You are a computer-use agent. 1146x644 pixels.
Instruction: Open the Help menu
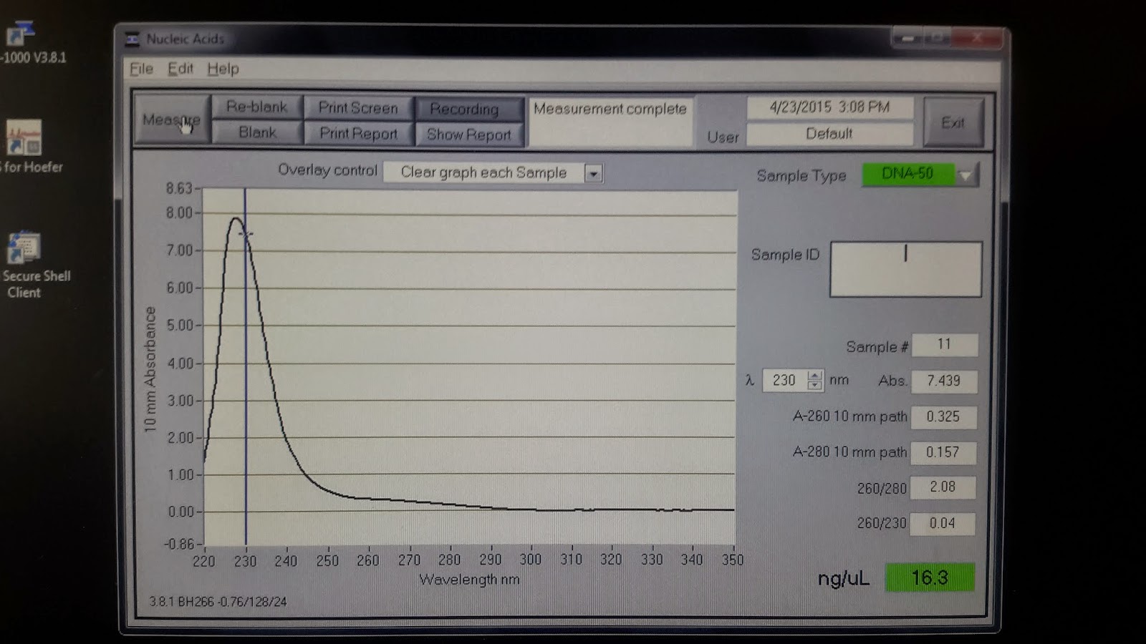[x=224, y=69]
